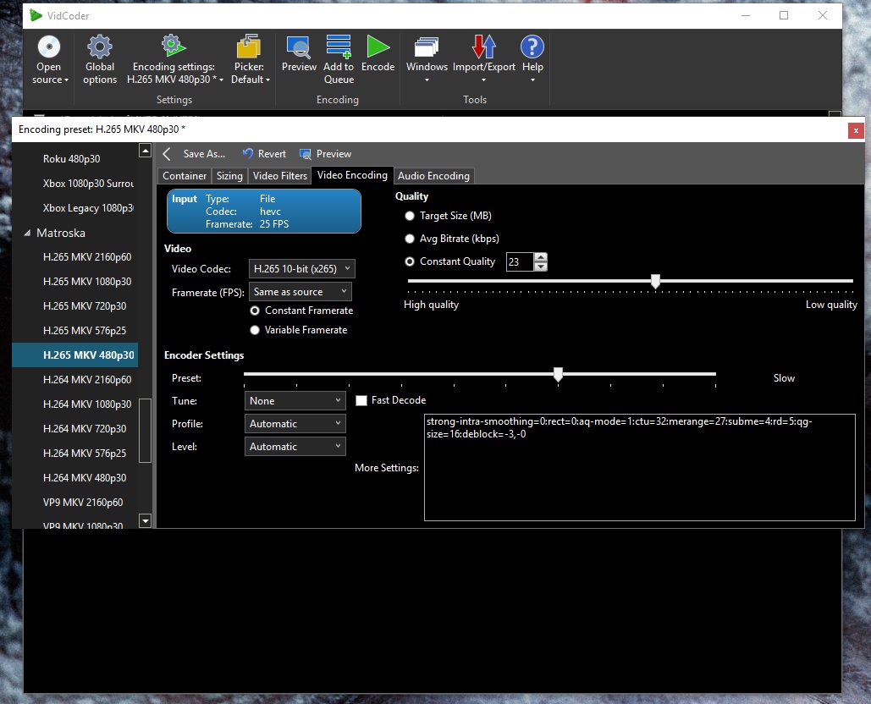Select the H.264 MKV 480p30 preset

pyautogui.click(x=85, y=477)
